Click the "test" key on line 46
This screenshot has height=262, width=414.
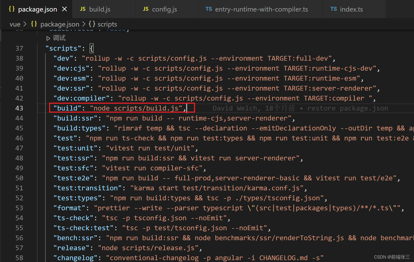click(65, 138)
